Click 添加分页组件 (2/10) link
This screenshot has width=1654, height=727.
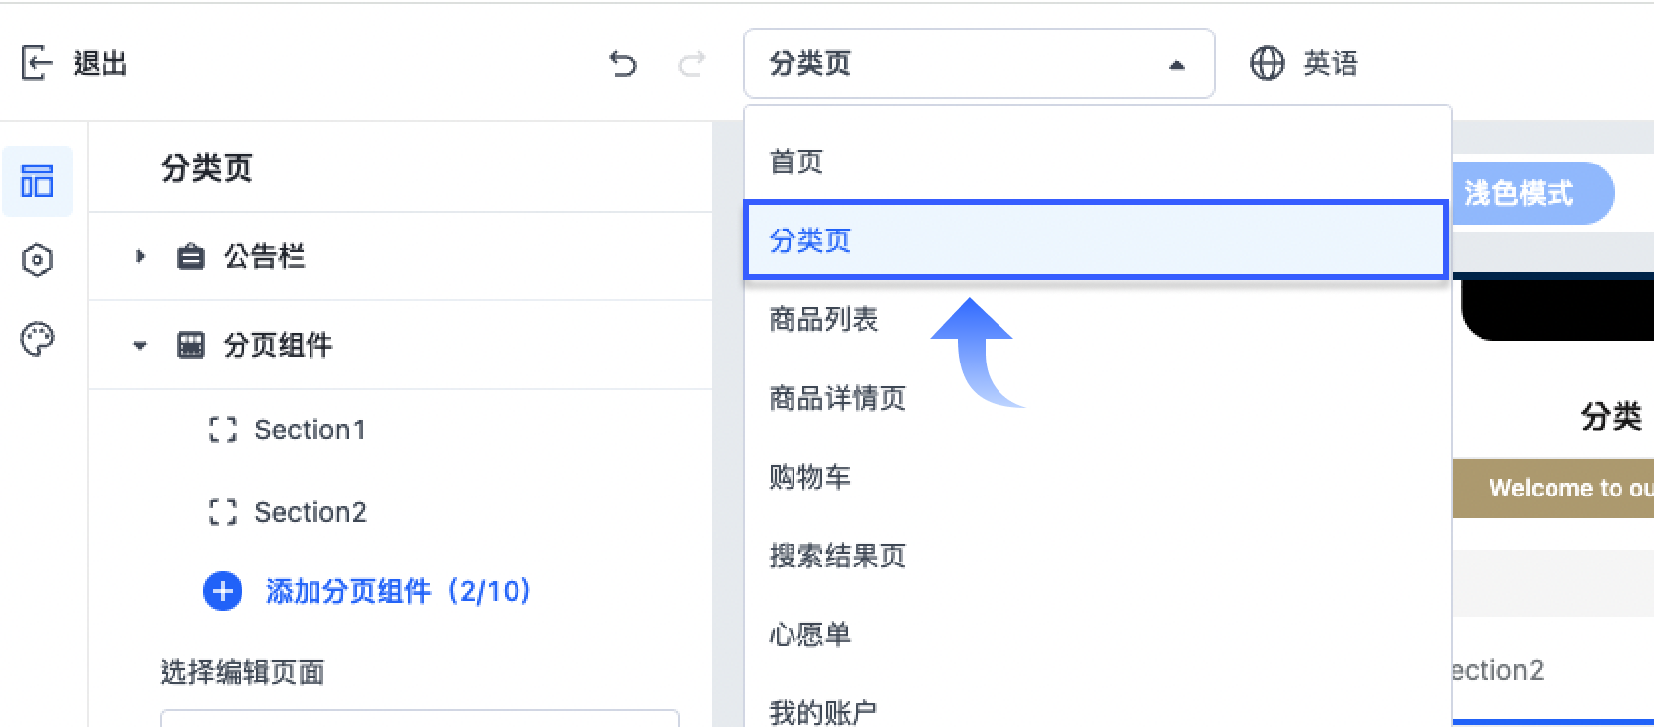pos(398,591)
